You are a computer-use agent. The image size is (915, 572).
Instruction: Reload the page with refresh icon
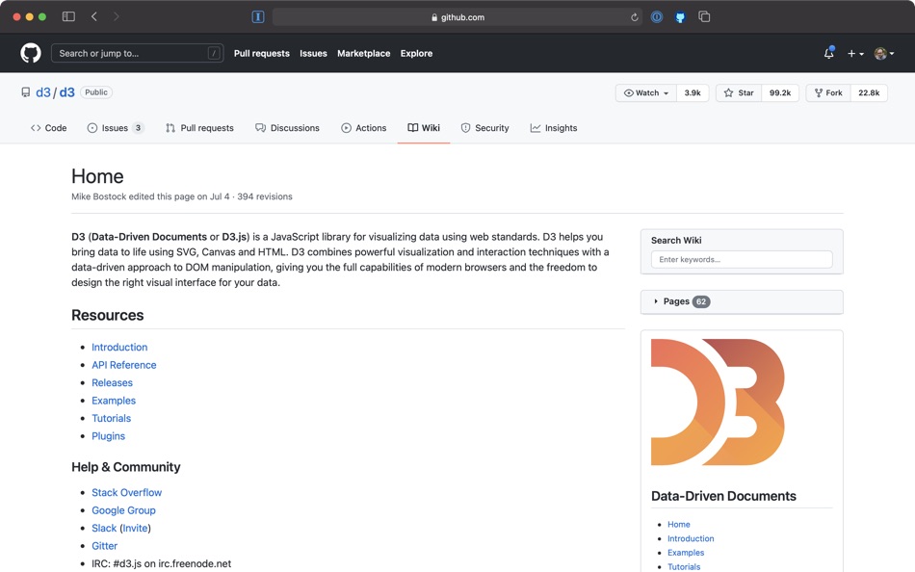pyautogui.click(x=635, y=17)
